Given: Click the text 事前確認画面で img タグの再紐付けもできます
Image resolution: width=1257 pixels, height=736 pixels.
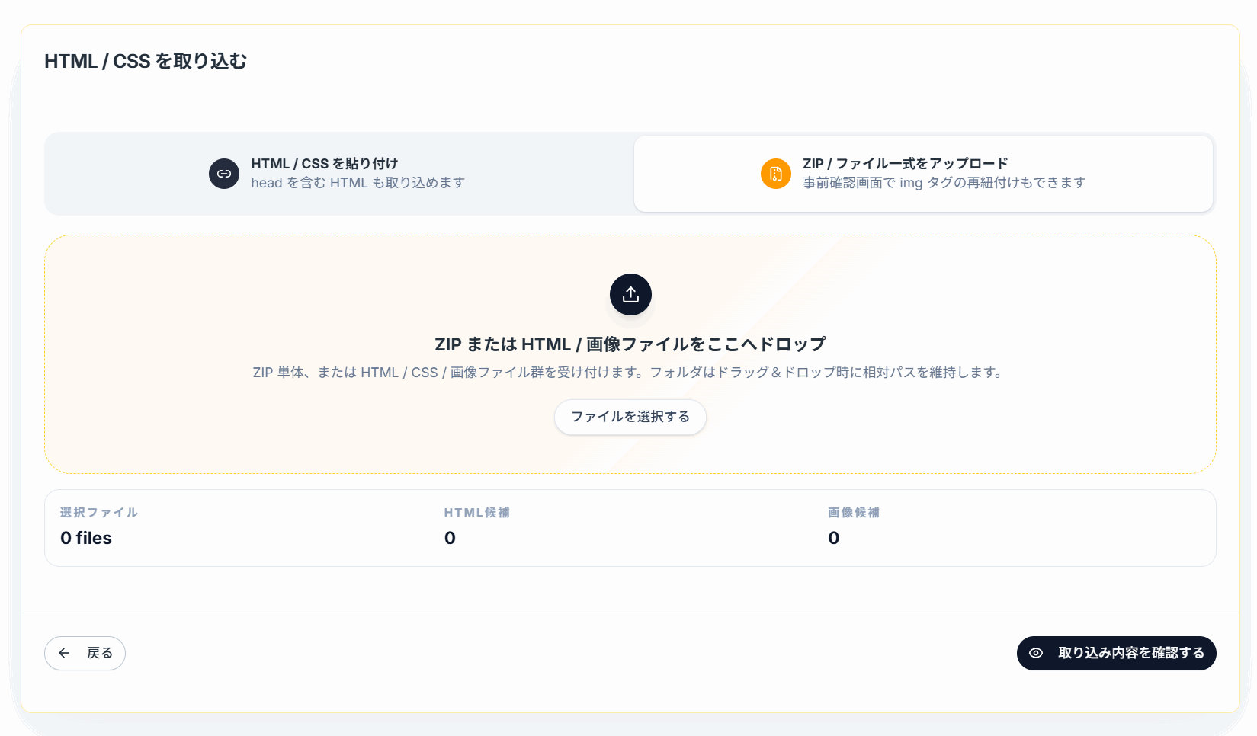Looking at the screenshot, I should click(944, 183).
